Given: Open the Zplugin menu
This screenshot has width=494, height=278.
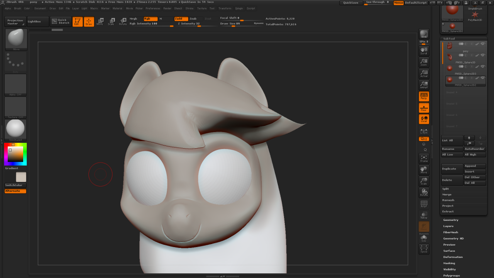Looking at the screenshot, I should 239,8.
